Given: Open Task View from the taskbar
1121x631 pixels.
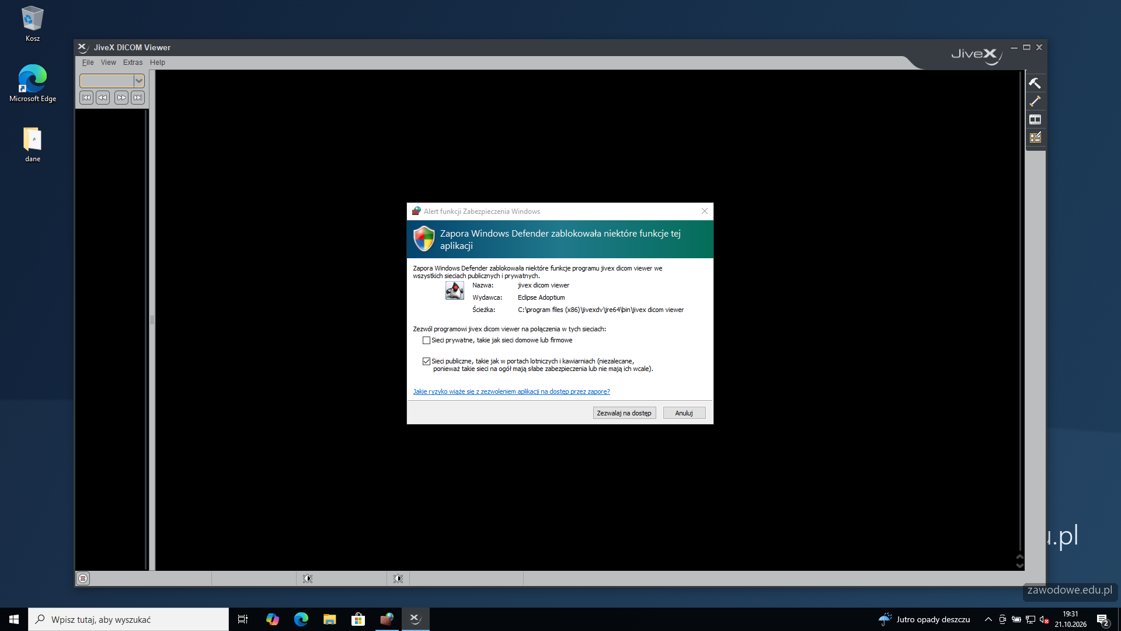Looking at the screenshot, I should point(243,619).
